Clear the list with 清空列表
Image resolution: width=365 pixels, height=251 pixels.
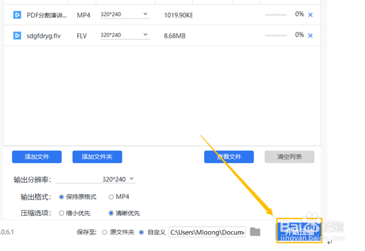pos(289,157)
